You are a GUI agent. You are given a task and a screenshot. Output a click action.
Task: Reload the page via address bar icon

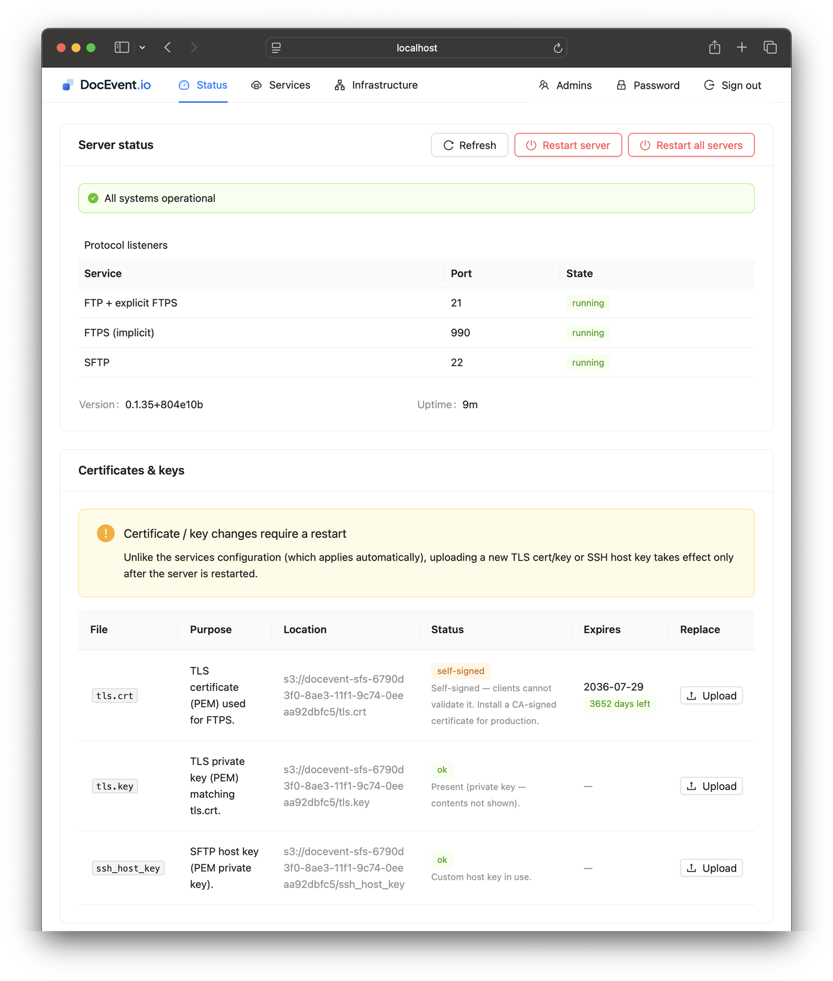558,48
